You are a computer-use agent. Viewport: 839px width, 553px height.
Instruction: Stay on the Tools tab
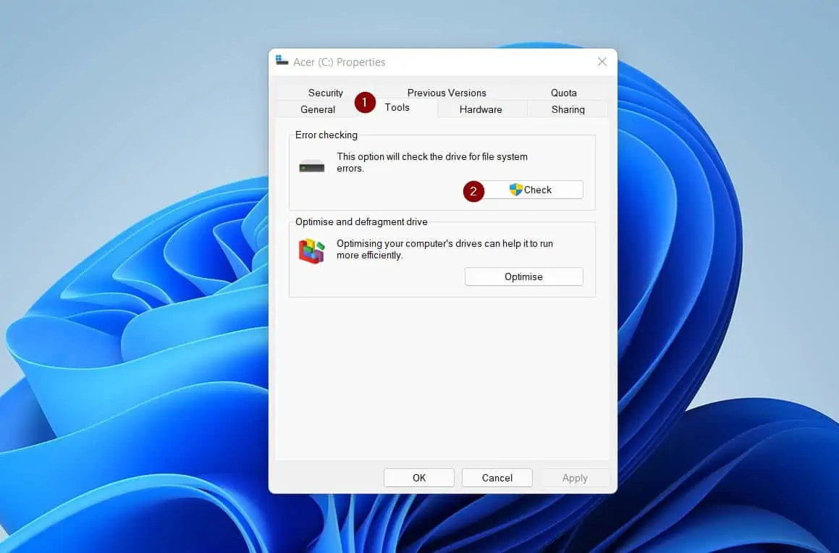coord(397,107)
